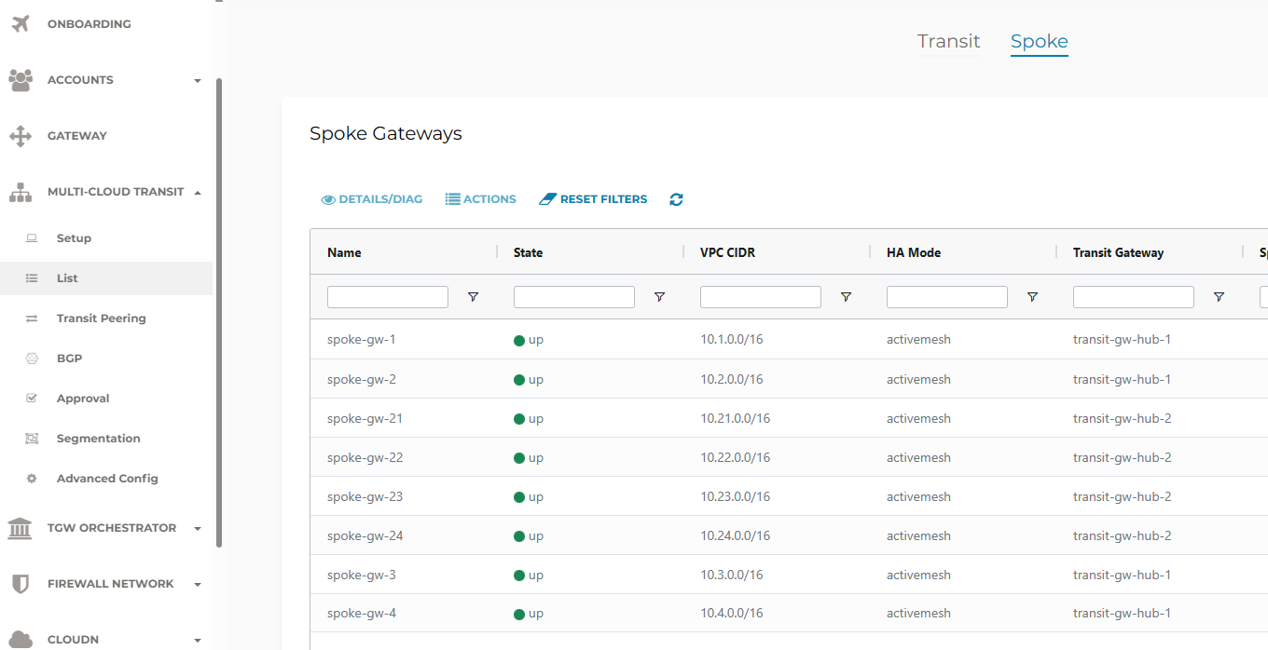1268x650 pixels.
Task: Click the Onboarding airplane icon
Action: point(21,24)
